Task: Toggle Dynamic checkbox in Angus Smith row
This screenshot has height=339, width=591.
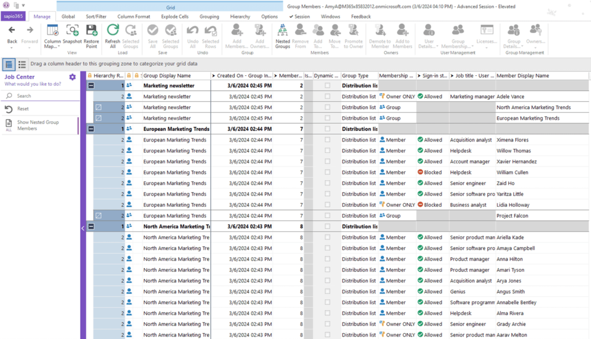Action: 327,291
